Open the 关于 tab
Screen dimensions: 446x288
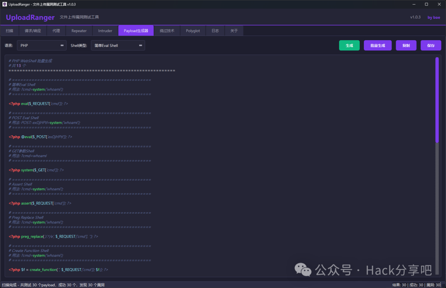[234, 31]
